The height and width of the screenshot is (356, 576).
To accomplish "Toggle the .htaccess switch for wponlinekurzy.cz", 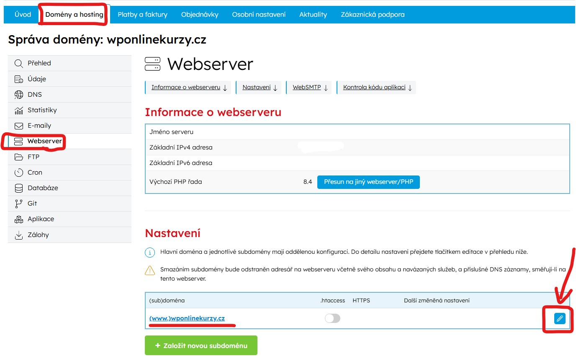I will point(332,319).
